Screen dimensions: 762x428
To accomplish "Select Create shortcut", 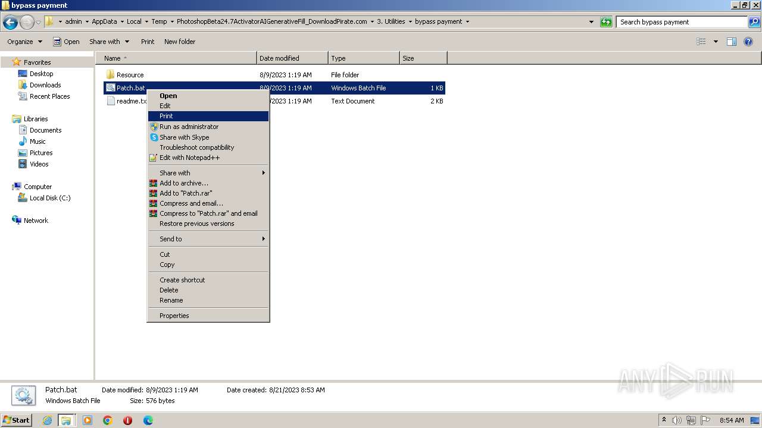I will pyautogui.click(x=208, y=280).
